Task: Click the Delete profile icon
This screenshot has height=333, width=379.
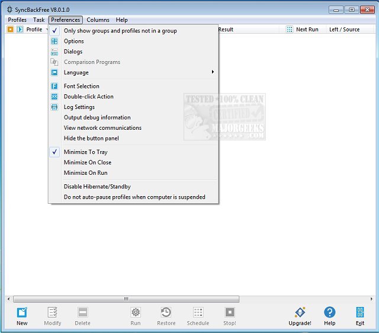Action: click(83, 312)
